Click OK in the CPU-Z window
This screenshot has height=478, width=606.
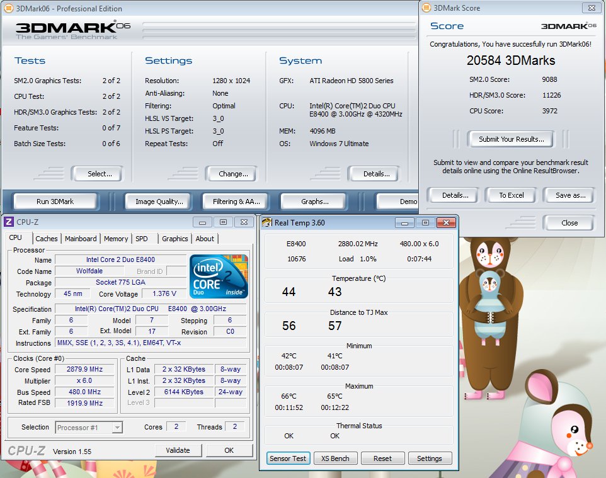pos(229,450)
